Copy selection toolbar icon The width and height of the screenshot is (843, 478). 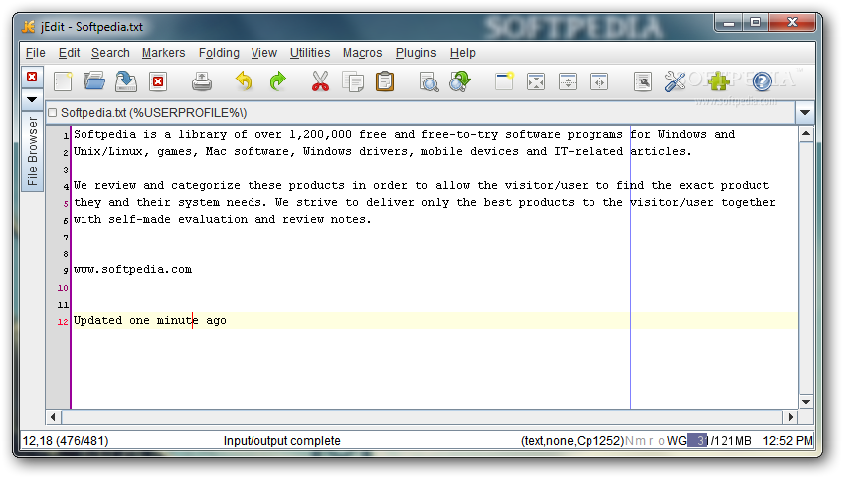[353, 81]
